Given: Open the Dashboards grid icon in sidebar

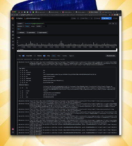Looking at the screenshot, I should [x=13, y=32].
